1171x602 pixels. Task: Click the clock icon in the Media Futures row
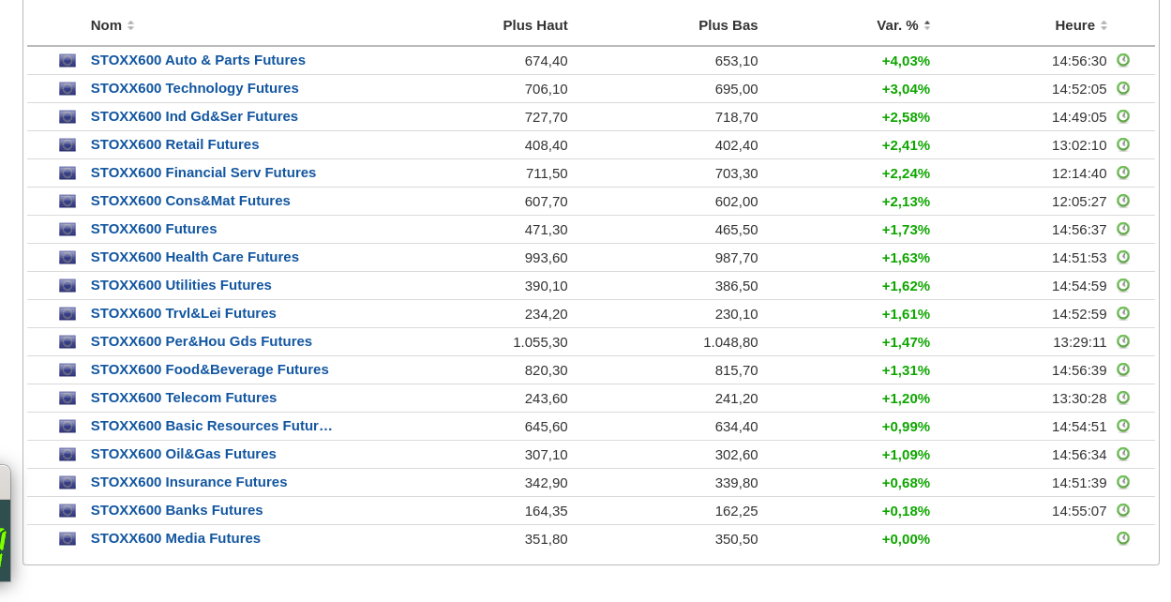1122,538
